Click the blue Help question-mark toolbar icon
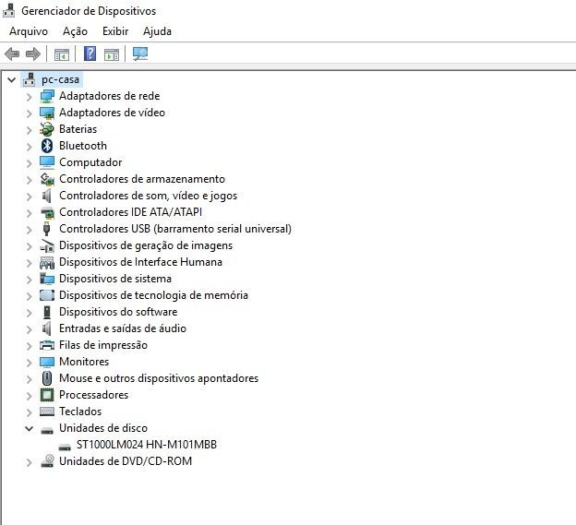Screen dimensions: 576x525 tap(90, 54)
